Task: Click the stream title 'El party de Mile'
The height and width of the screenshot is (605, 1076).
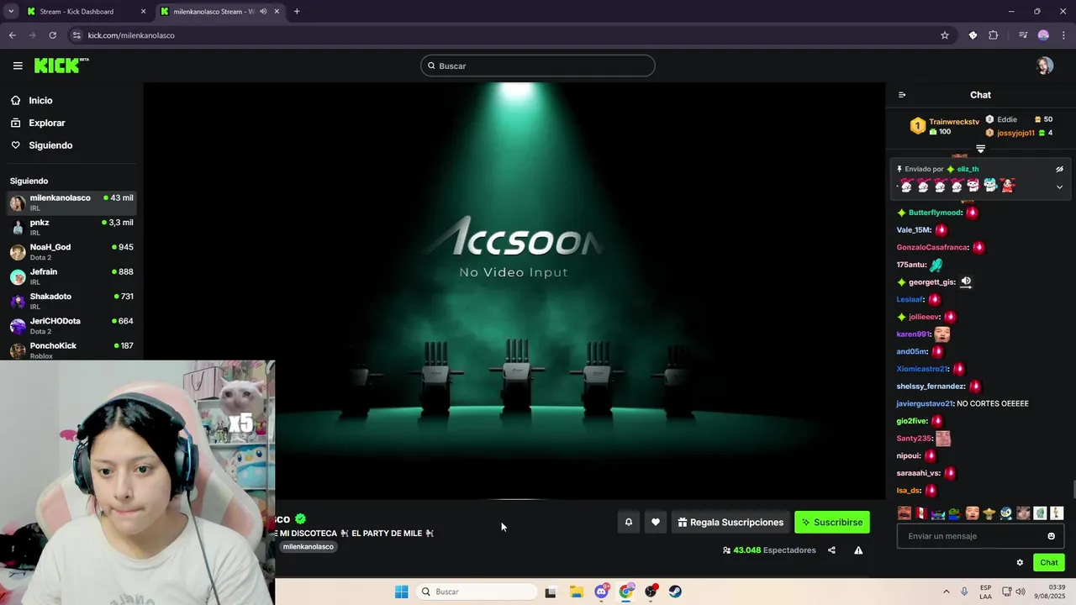Action: 386,533
